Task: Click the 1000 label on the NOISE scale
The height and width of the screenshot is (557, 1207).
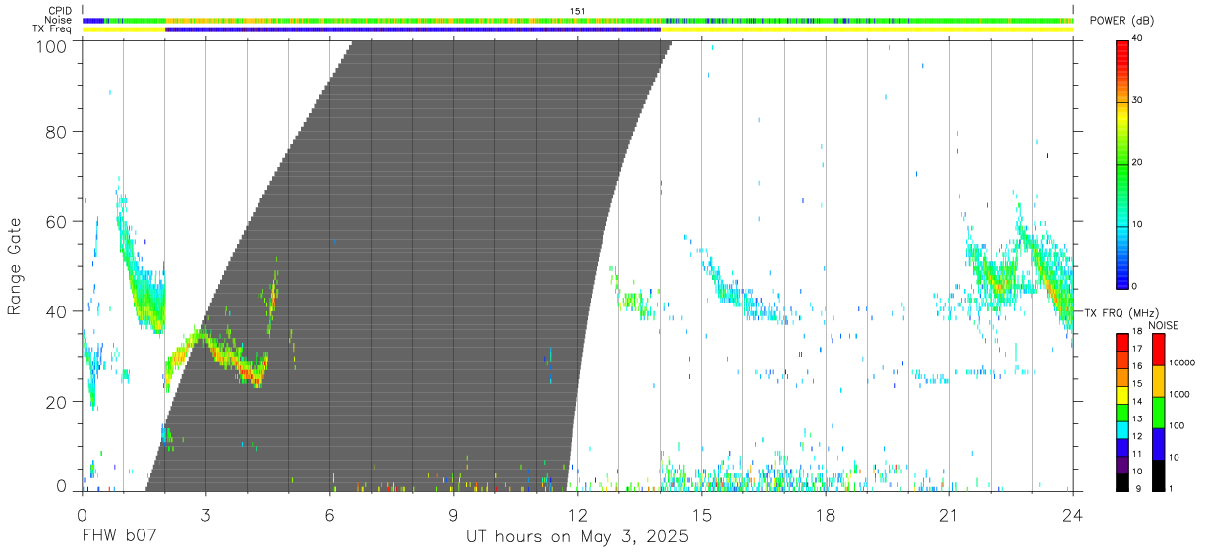Action: [x=1179, y=395]
